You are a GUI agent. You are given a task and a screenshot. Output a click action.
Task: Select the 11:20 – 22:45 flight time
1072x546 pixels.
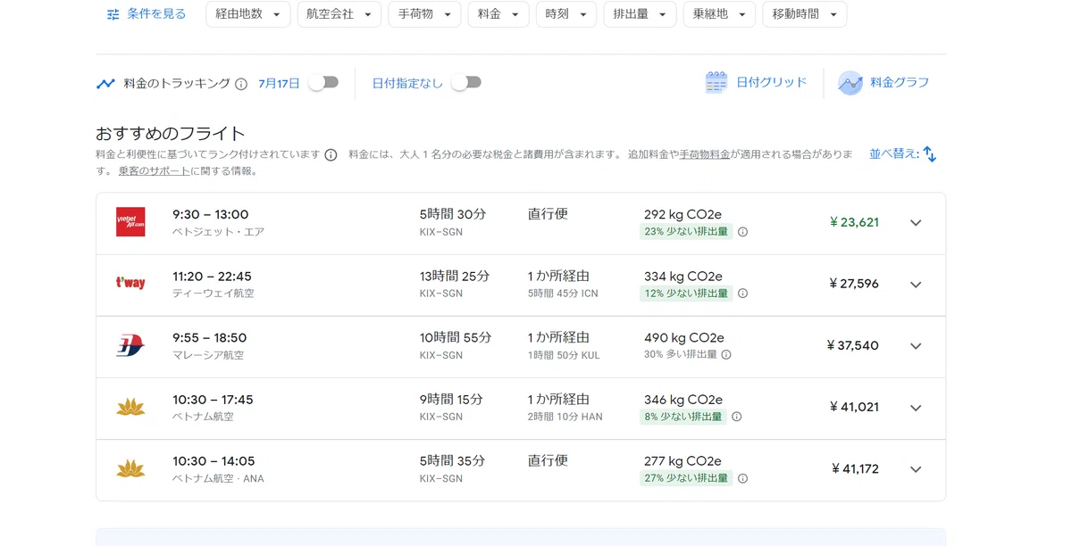point(212,276)
